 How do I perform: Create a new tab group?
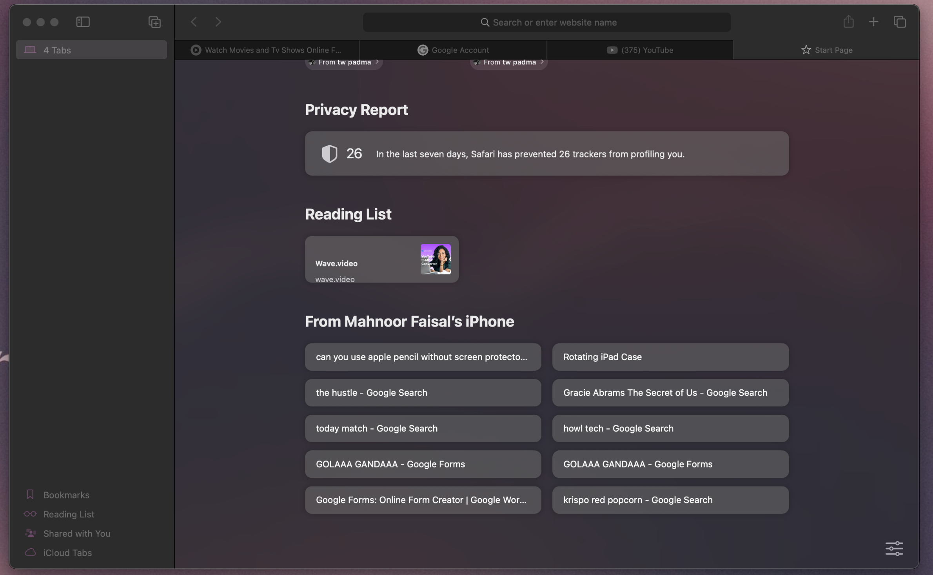coord(154,22)
